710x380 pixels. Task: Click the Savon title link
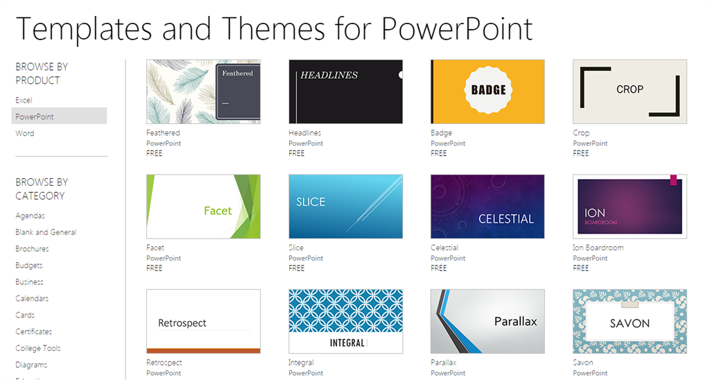tap(582, 363)
